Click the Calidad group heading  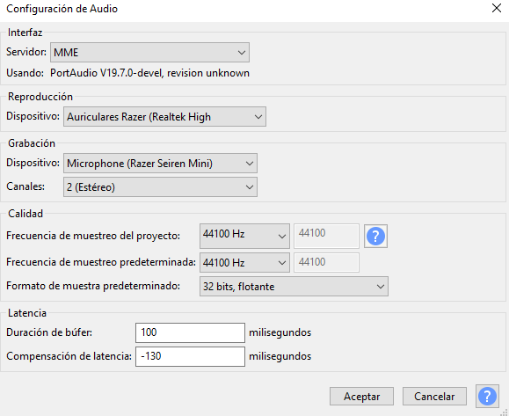pyautogui.click(x=25, y=214)
